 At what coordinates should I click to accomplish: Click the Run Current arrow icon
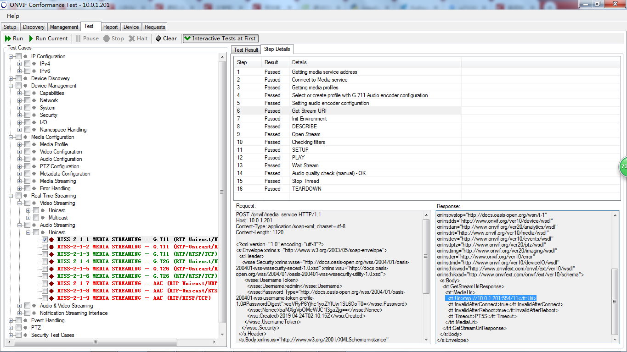[x=30, y=38]
